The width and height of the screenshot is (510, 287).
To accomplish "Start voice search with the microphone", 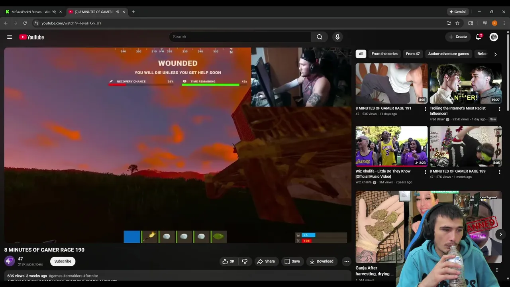I will [337, 37].
